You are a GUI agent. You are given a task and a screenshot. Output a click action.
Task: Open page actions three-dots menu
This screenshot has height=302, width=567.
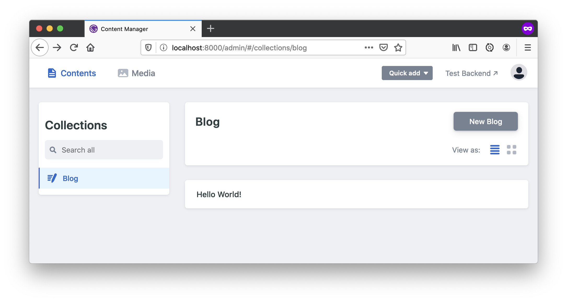[369, 47]
